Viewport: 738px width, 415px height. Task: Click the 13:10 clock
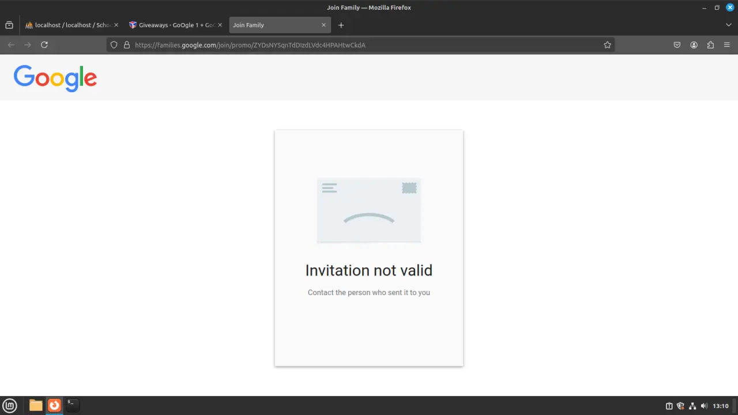tap(721, 406)
